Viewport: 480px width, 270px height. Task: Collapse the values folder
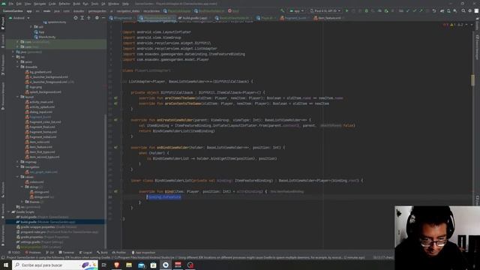(18, 177)
